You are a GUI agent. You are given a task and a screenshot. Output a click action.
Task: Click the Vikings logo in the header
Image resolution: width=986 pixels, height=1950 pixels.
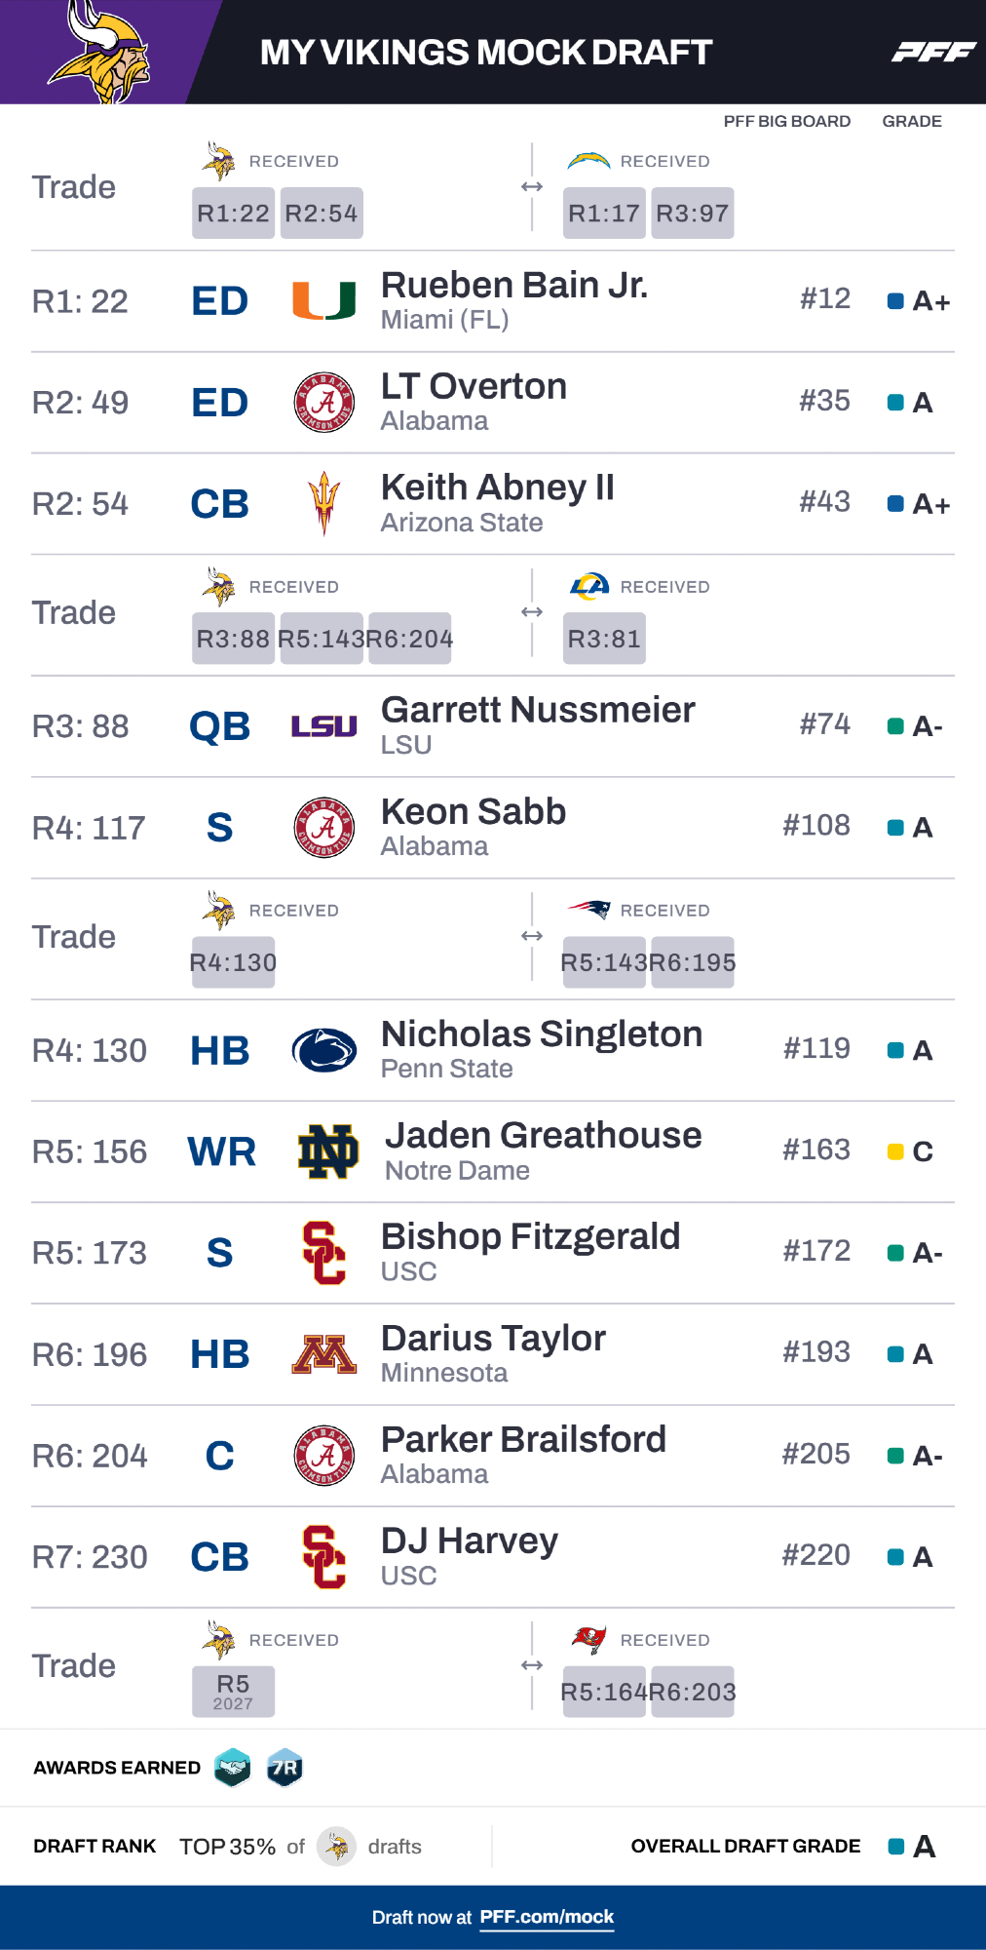pos(98,53)
